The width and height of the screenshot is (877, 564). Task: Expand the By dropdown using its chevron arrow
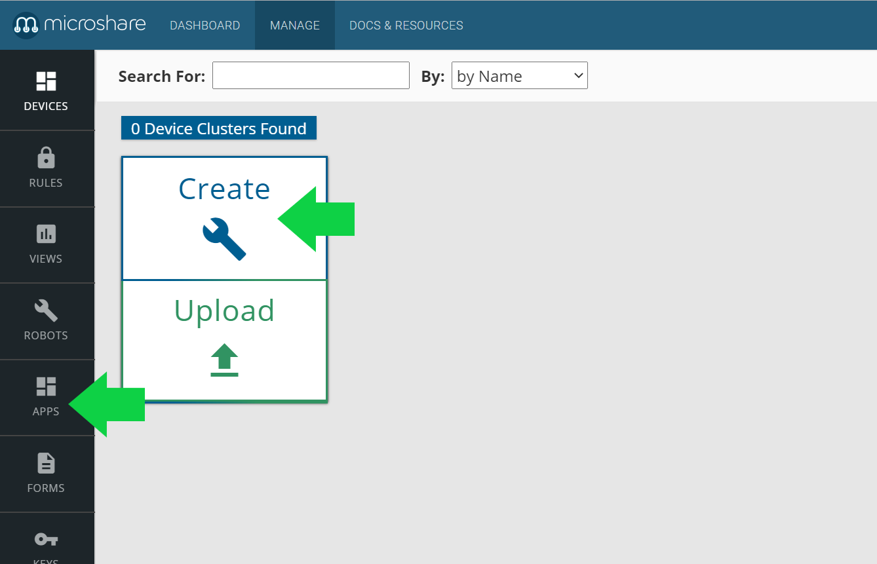pyautogui.click(x=578, y=76)
